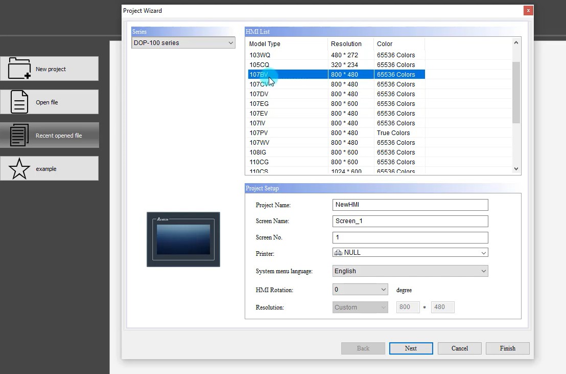Image resolution: width=566 pixels, height=374 pixels.
Task: Select model 108IG in HMI List
Action: pos(337,152)
